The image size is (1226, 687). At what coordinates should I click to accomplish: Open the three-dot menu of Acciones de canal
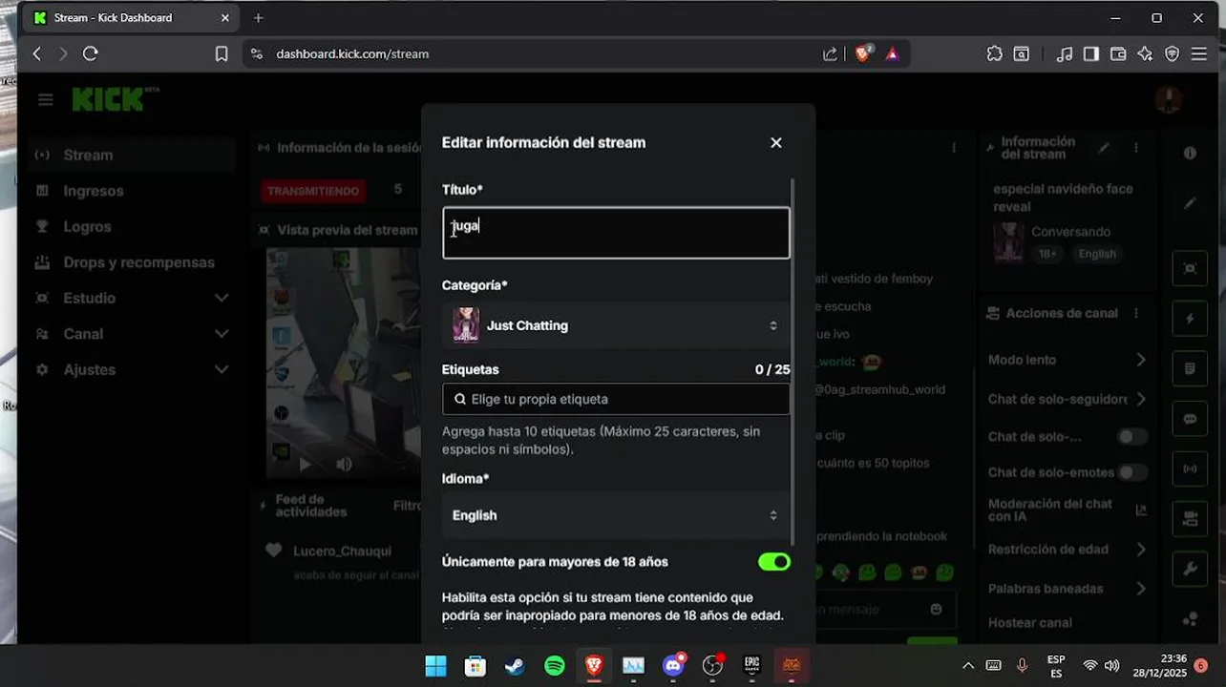[1136, 313]
